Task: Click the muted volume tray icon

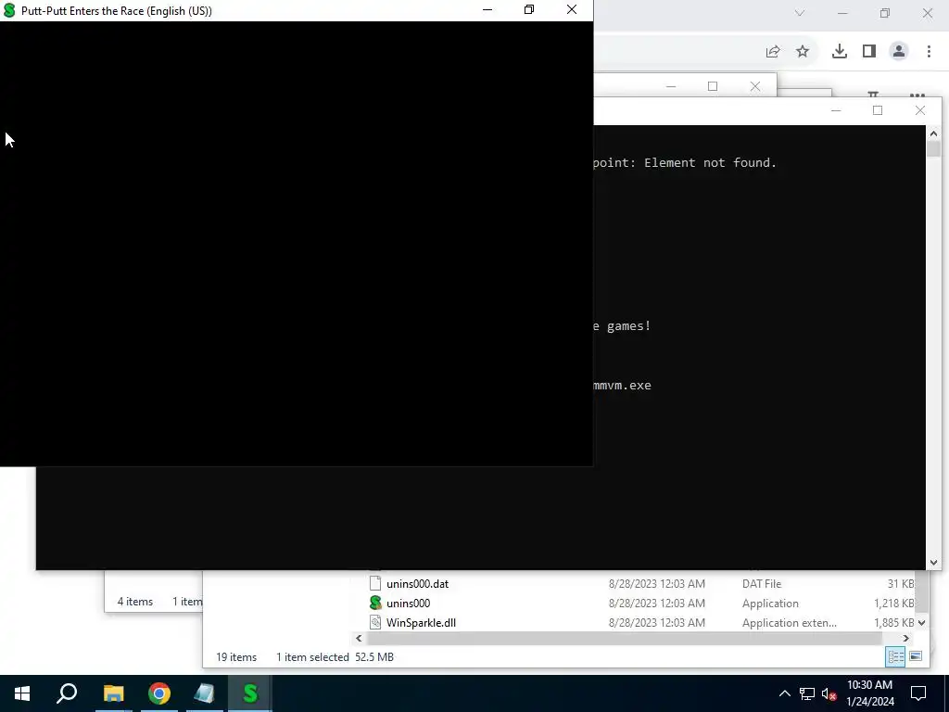Action: tap(829, 693)
